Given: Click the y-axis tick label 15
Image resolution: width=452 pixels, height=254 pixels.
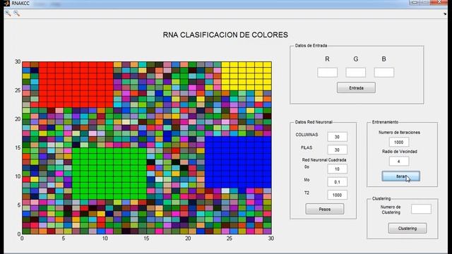Looking at the screenshot, I should pyautogui.click(x=18, y=147).
